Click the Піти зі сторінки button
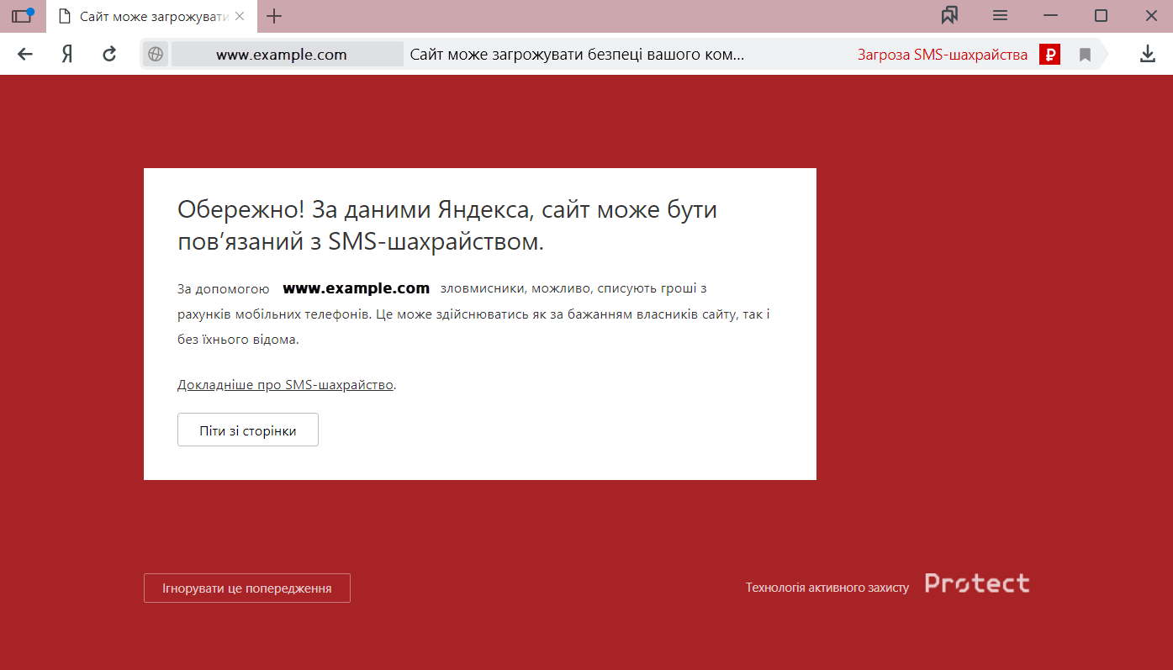Image resolution: width=1173 pixels, height=670 pixels. pos(248,430)
